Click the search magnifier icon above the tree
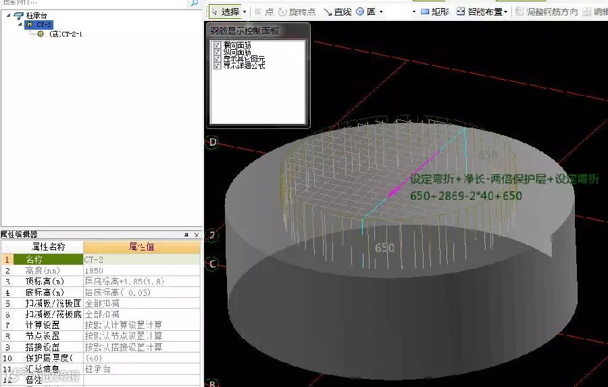608x387 pixels. coord(195,3)
